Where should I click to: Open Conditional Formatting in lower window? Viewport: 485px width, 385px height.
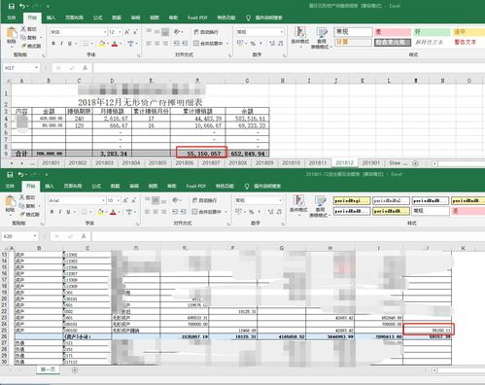[x=298, y=205]
